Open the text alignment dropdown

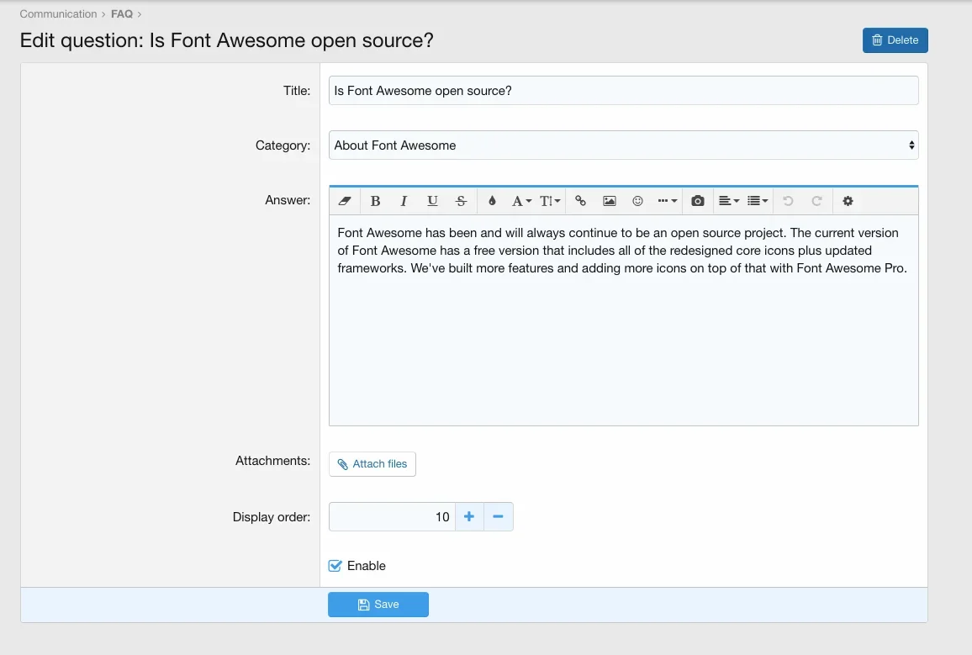[728, 201]
